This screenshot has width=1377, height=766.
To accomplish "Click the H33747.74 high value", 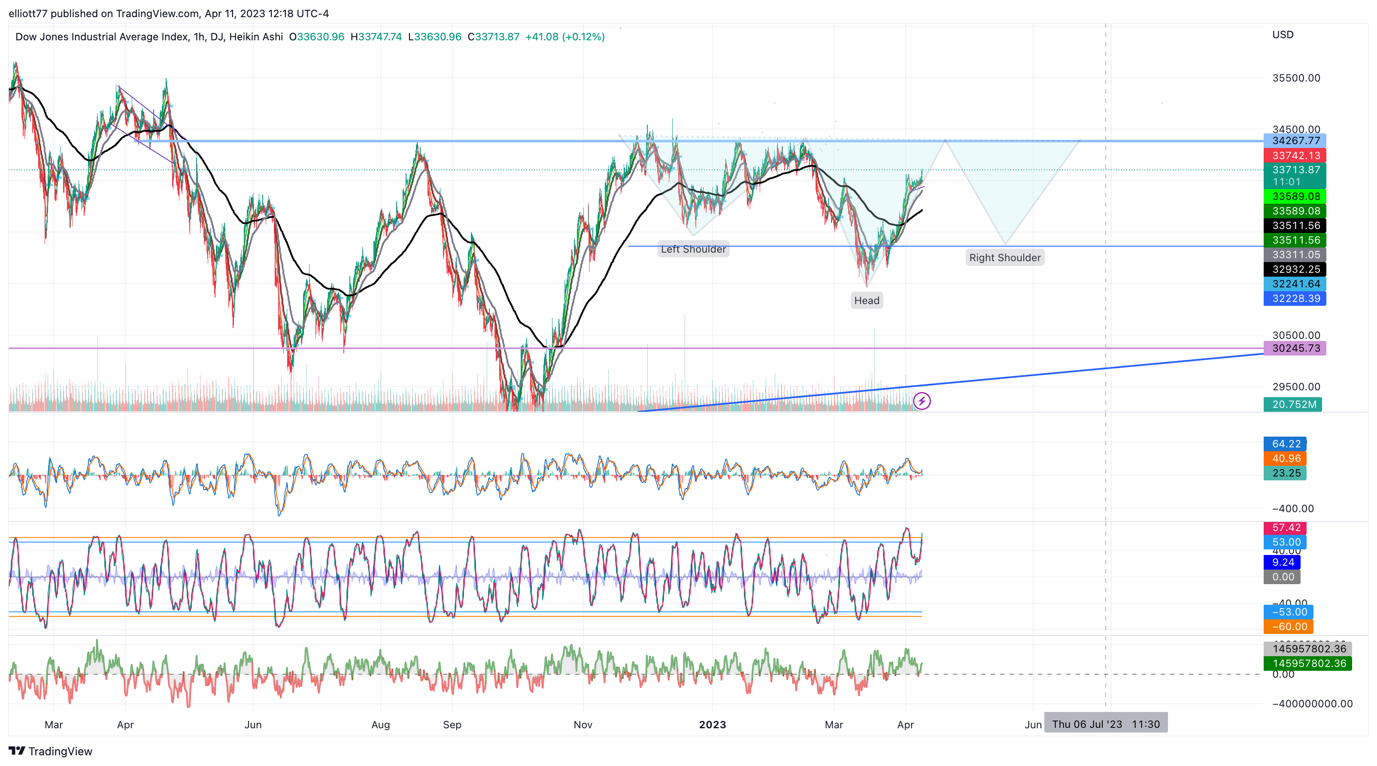I will tap(376, 37).
